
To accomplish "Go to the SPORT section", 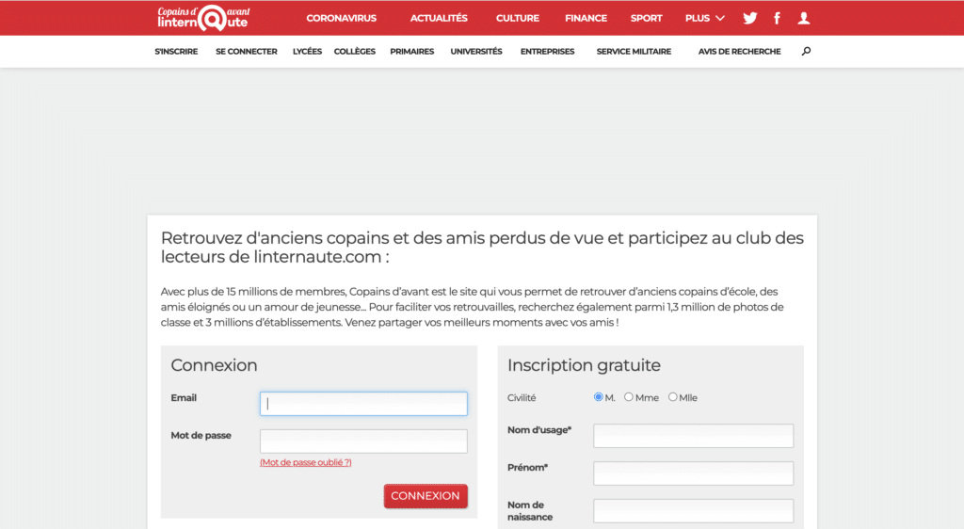I will [646, 19].
